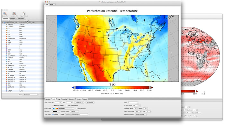
Task: Toggle Scale is logarithmic checkbox
Action: pos(67,106)
